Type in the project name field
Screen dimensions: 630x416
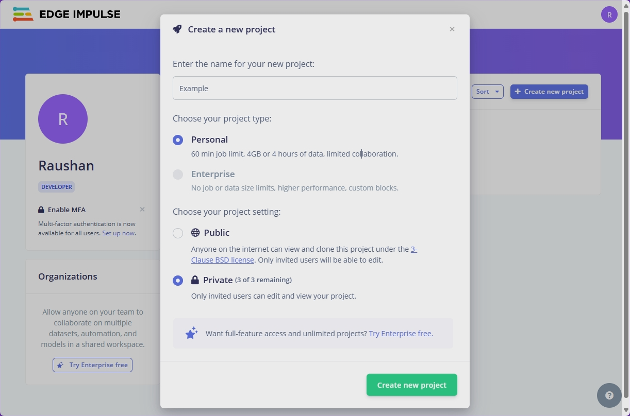pos(314,89)
